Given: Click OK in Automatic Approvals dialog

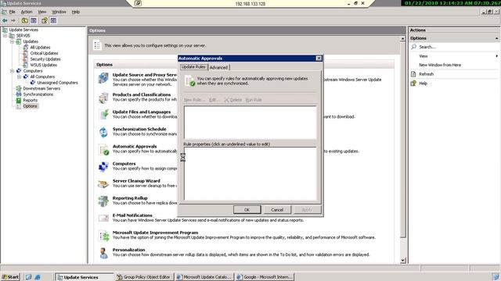Looking at the screenshot, I should (x=247, y=210).
